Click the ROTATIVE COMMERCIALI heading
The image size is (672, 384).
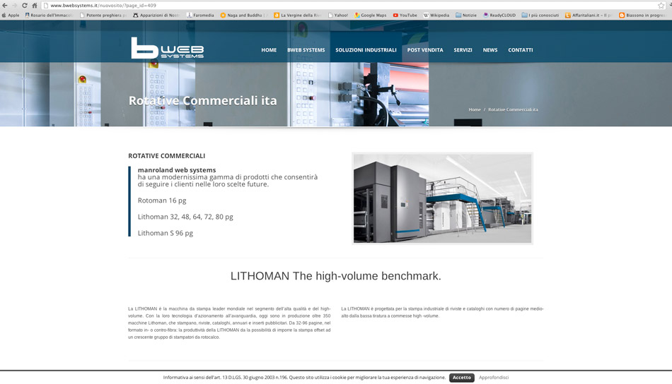tap(167, 156)
